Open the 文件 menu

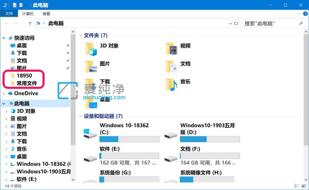click(x=9, y=14)
